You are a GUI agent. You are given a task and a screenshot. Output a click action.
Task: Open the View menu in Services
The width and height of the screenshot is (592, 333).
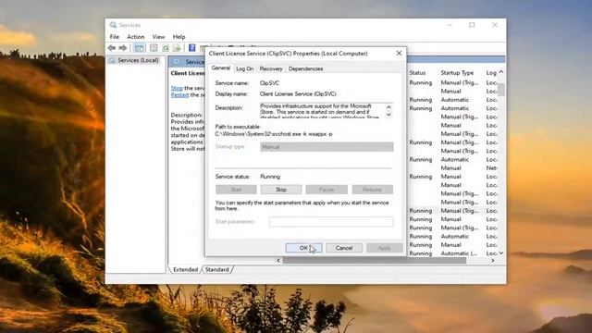(x=158, y=37)
